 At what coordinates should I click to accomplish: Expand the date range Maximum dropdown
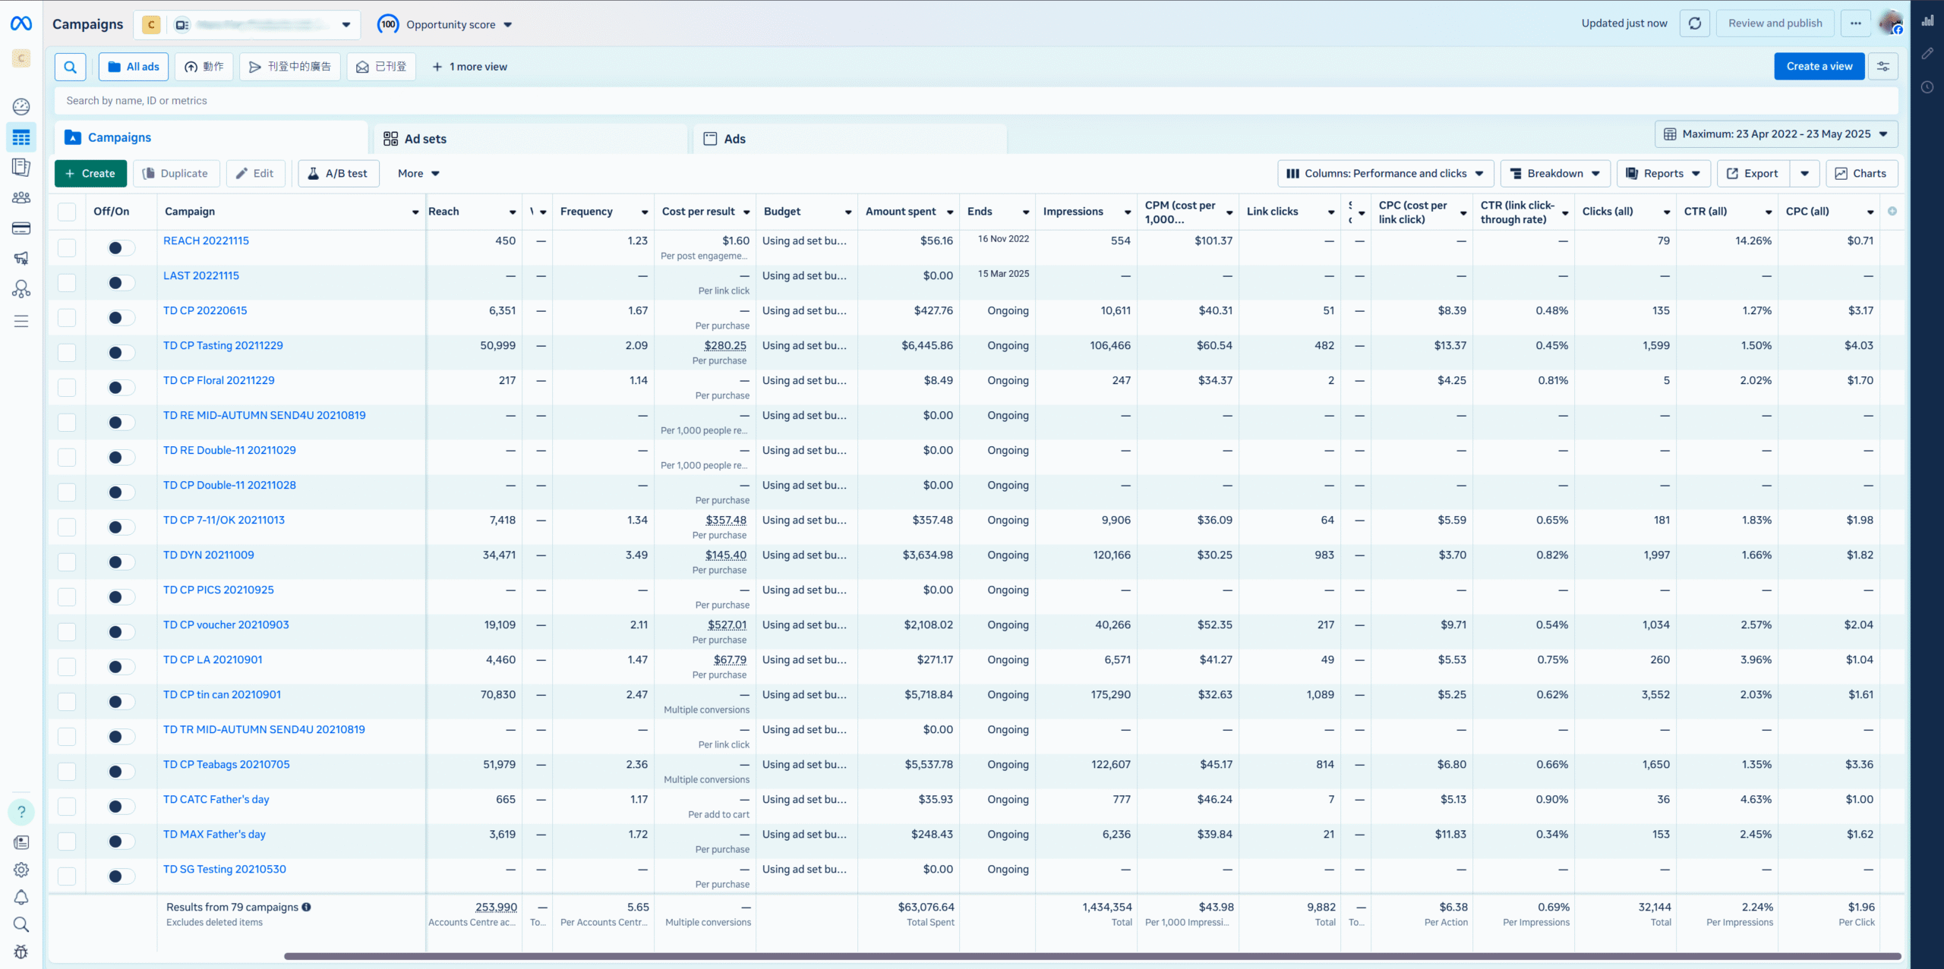pyautogui.click(x=1775, y=134)
